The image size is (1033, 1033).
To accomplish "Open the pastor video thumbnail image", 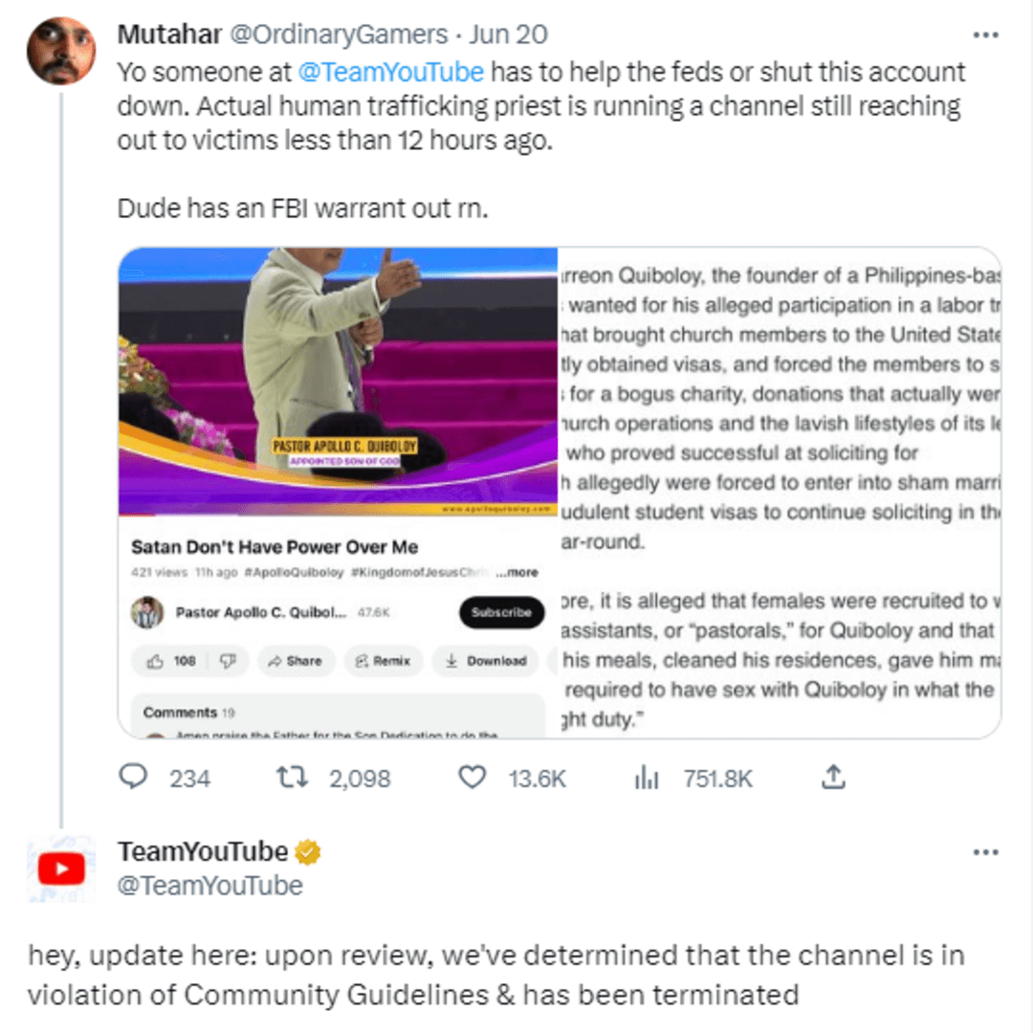I will coord(338,383).
